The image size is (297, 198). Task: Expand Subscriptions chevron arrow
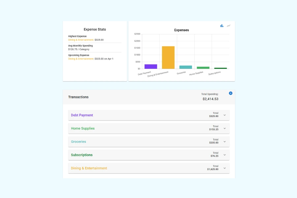[x=225, y=155]
